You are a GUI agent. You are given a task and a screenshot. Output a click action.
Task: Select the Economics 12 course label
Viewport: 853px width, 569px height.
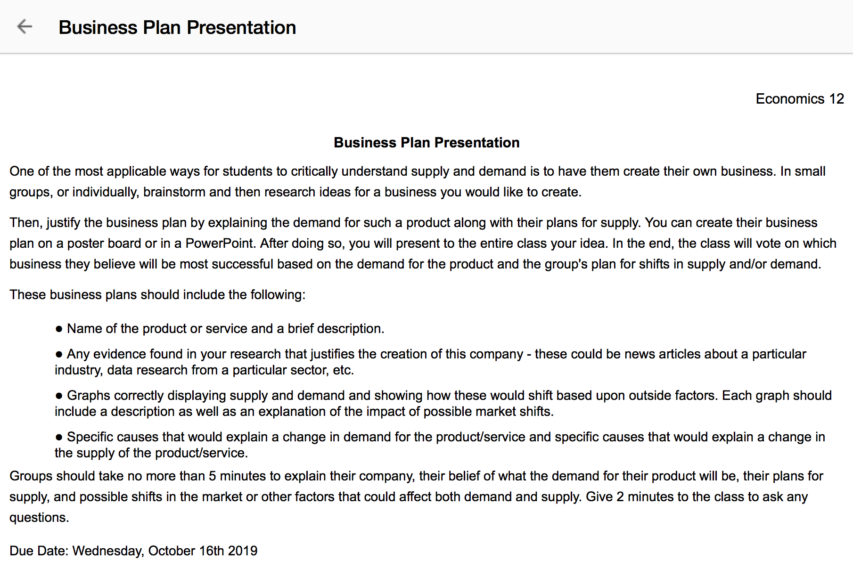[800, 99]
